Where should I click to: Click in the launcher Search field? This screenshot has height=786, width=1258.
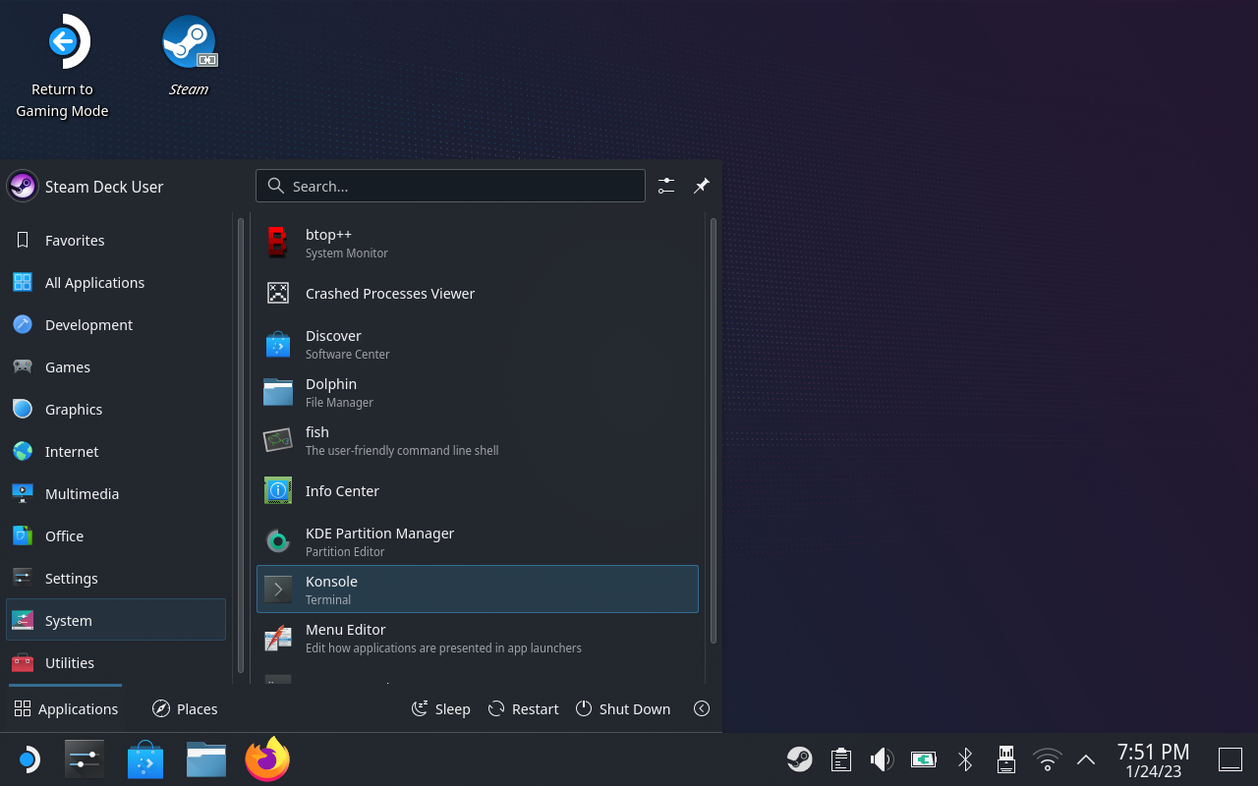(x=462, y=186)
